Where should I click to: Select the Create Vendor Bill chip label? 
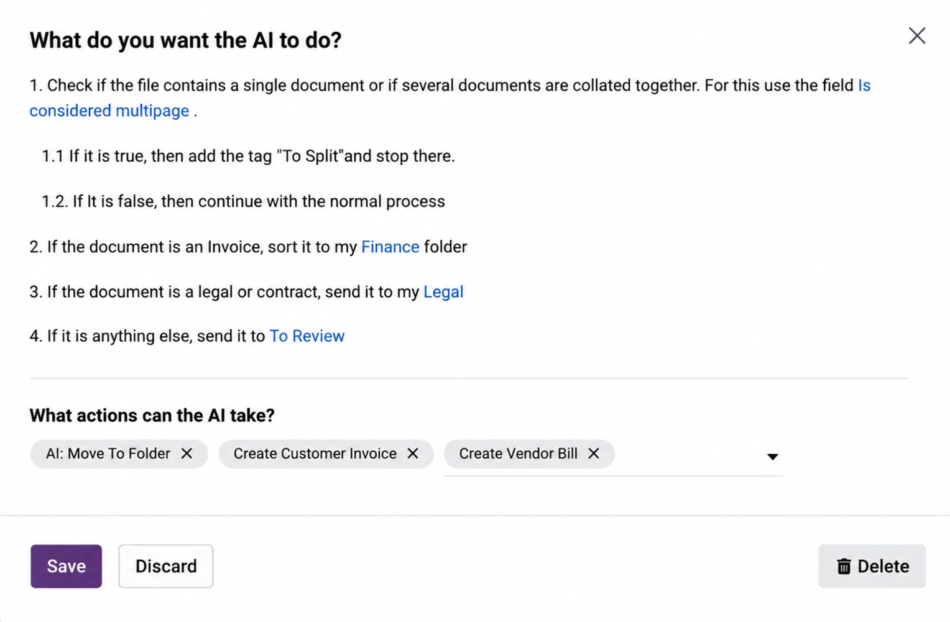[519, 454]
